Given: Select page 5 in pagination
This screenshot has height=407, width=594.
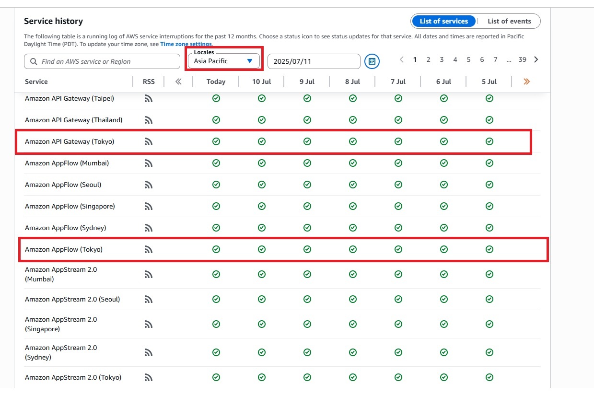Looking at the screenshot, I should point(468,60).
